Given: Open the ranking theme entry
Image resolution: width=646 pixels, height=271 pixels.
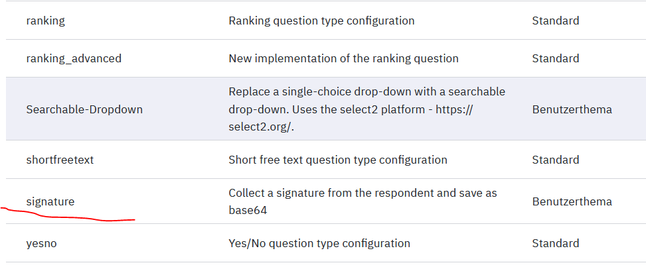Looking at the screenshot, I should click(x=46, y=21).
